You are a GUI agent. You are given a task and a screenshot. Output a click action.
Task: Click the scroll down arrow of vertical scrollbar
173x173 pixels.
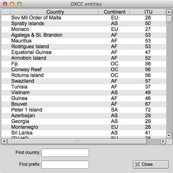point(169,136)
